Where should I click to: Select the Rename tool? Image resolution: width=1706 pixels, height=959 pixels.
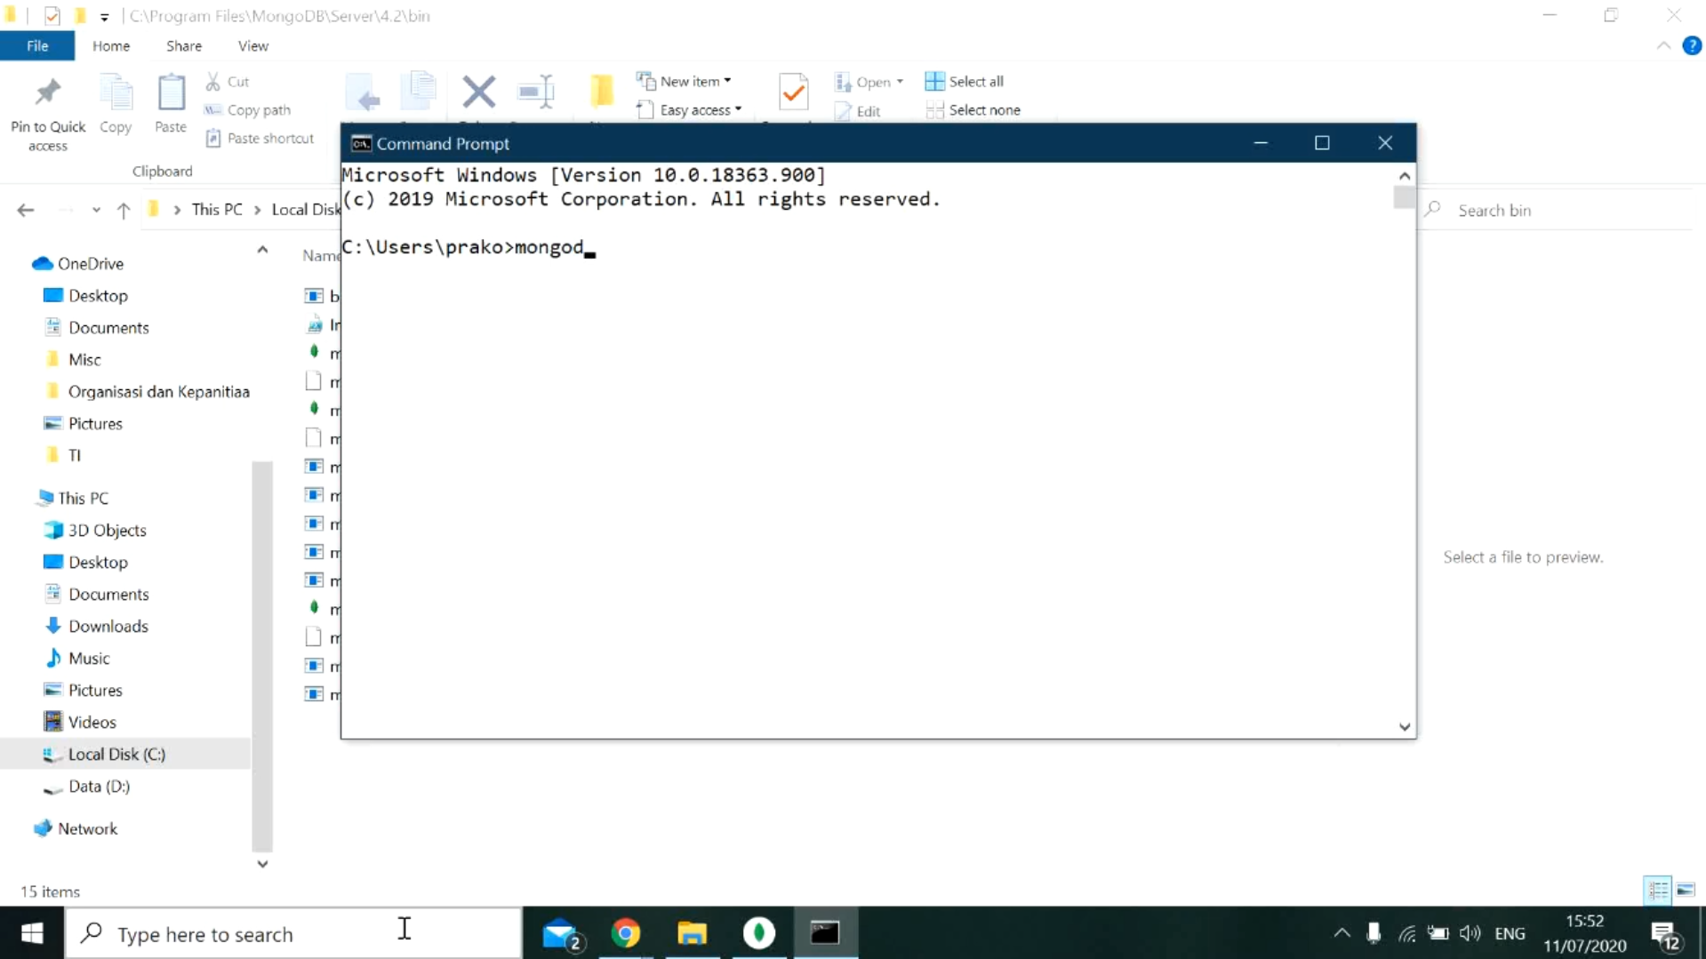pos(536,92)
